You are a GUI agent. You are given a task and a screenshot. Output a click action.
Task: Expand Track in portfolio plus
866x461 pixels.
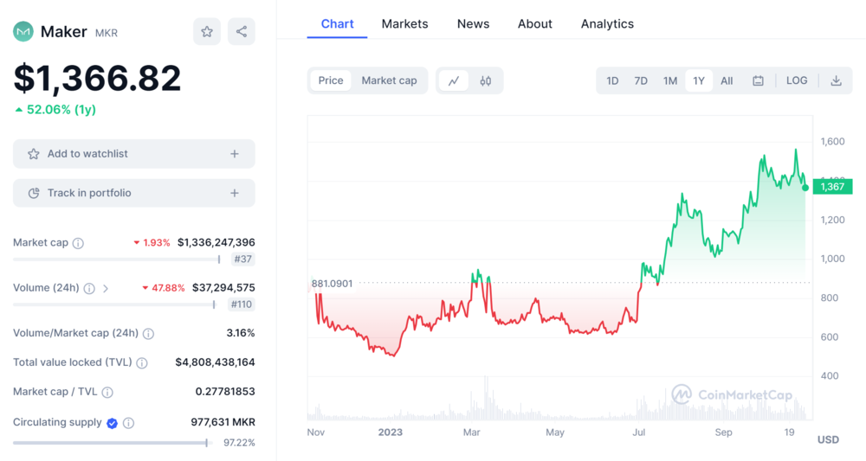[x=234, y=193]
